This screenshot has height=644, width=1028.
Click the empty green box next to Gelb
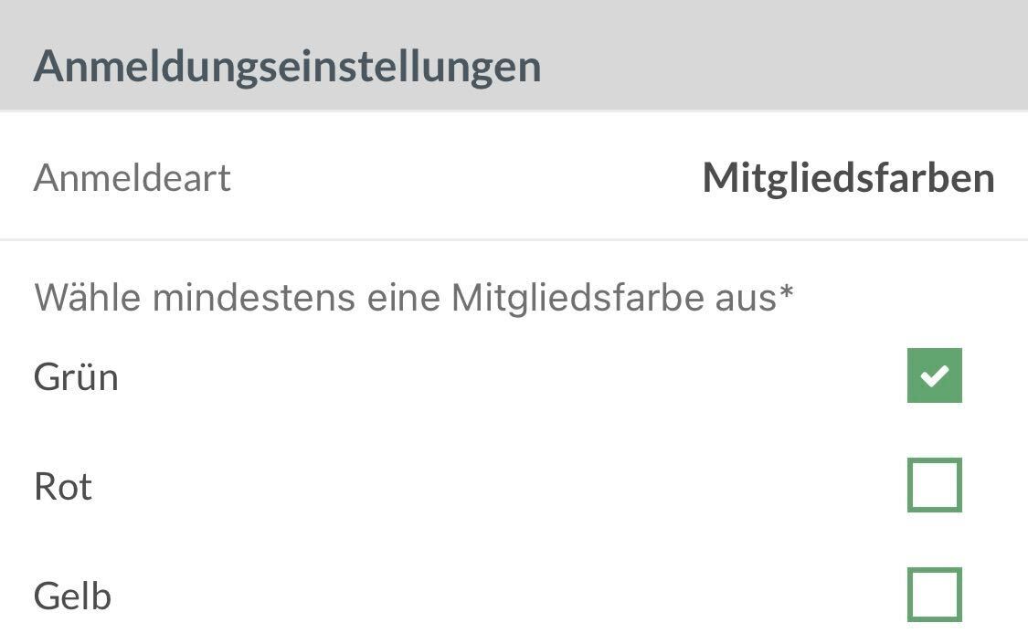tap(934, 595)
